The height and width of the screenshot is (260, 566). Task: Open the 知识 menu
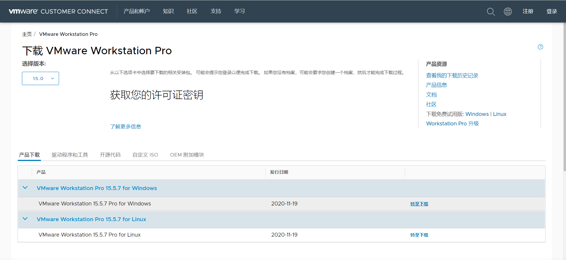pyautogui.click(x=168, y=11)
